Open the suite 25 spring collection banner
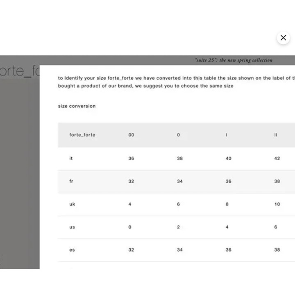The width and height of the screenshot is (295, 295). tap(234, 60)
